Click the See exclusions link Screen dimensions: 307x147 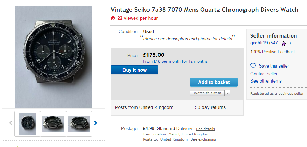click(203, 139)
